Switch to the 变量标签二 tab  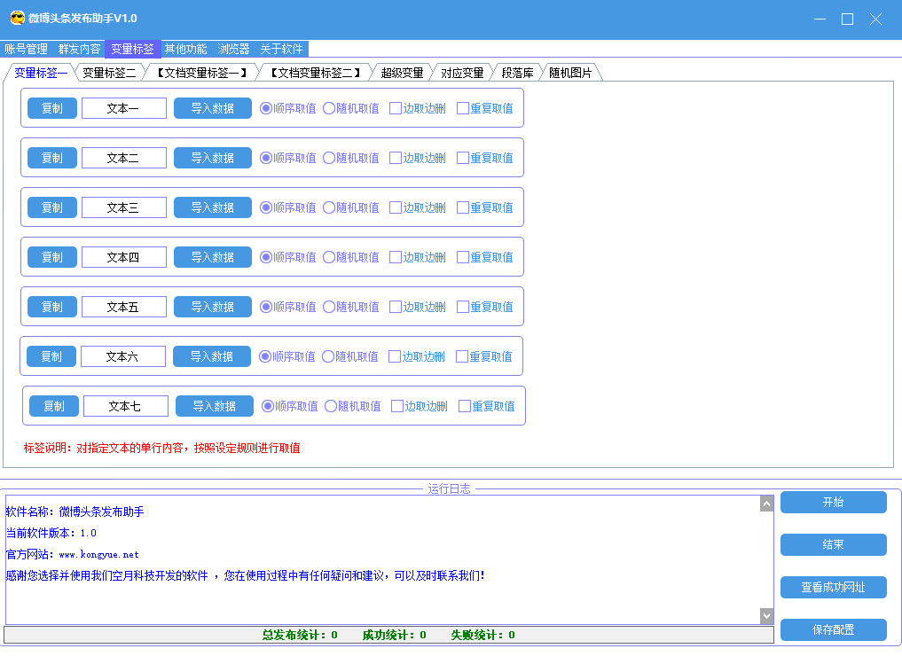(x=109, y=73)
